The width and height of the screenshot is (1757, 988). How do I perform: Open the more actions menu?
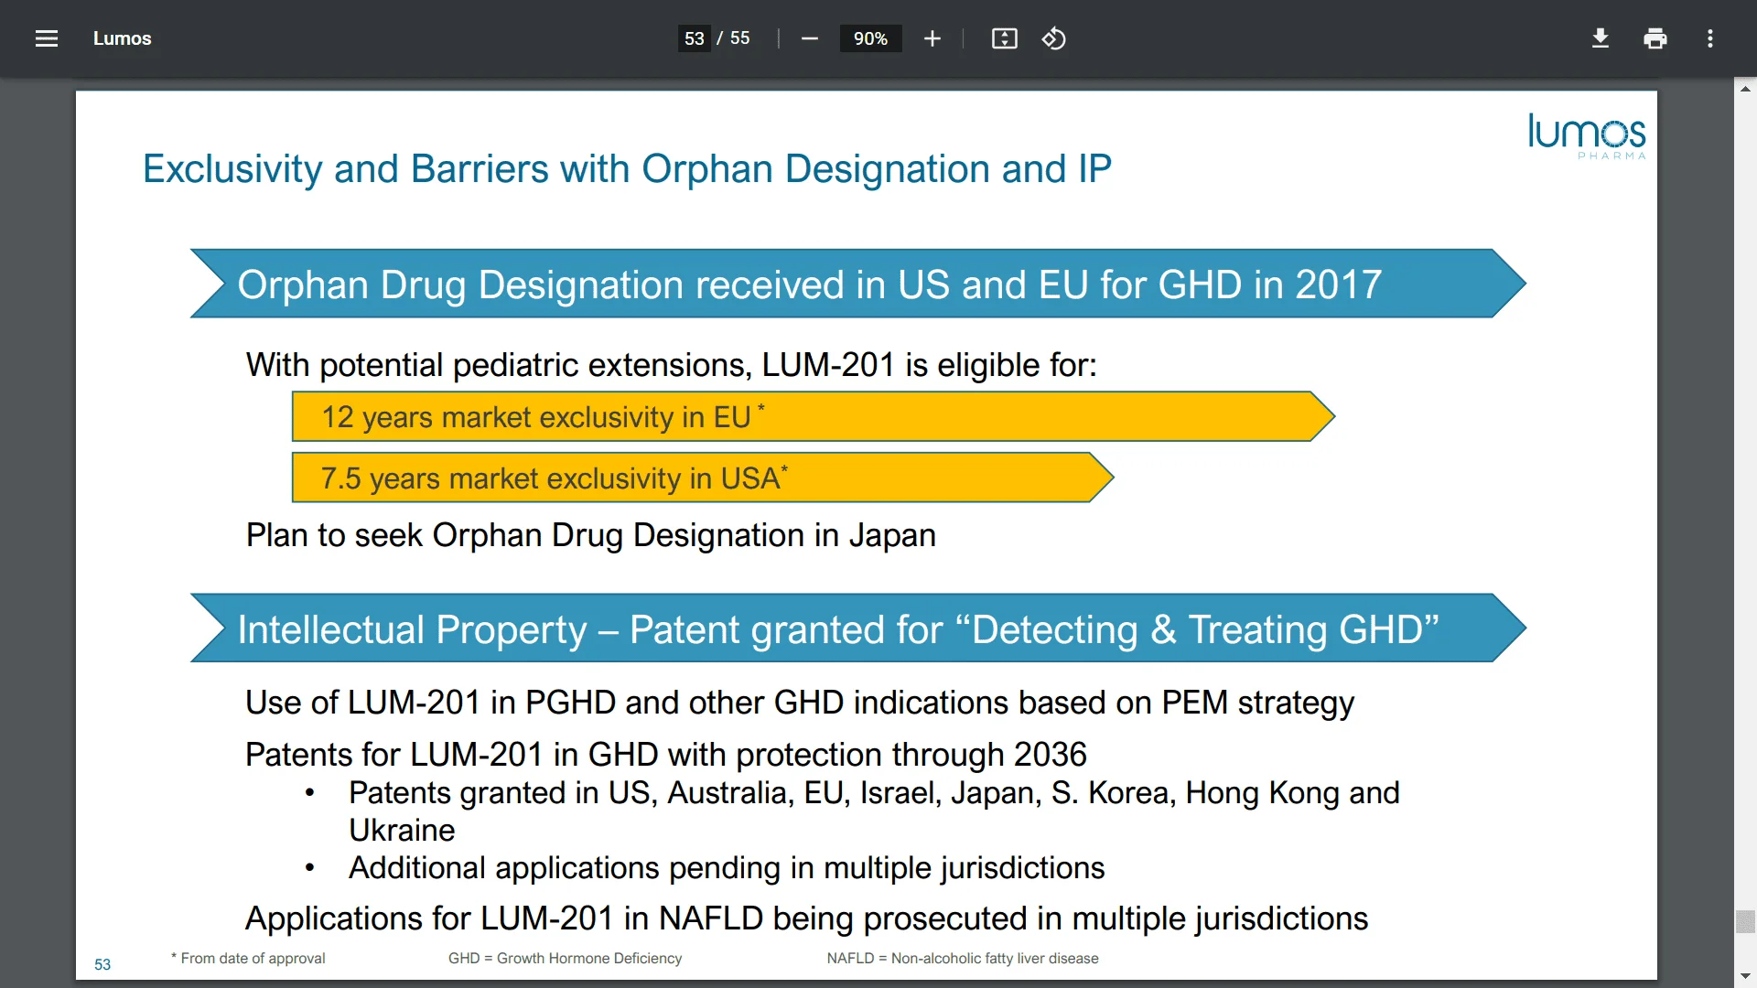click(x=1709, y=38)
